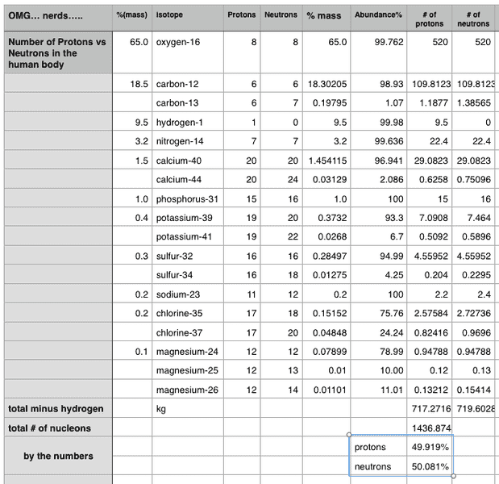The width and height of the screenshot is (499, 484).
Task: Click the 'nitrogen-14' isotope cell
Action: pos(188,140)
